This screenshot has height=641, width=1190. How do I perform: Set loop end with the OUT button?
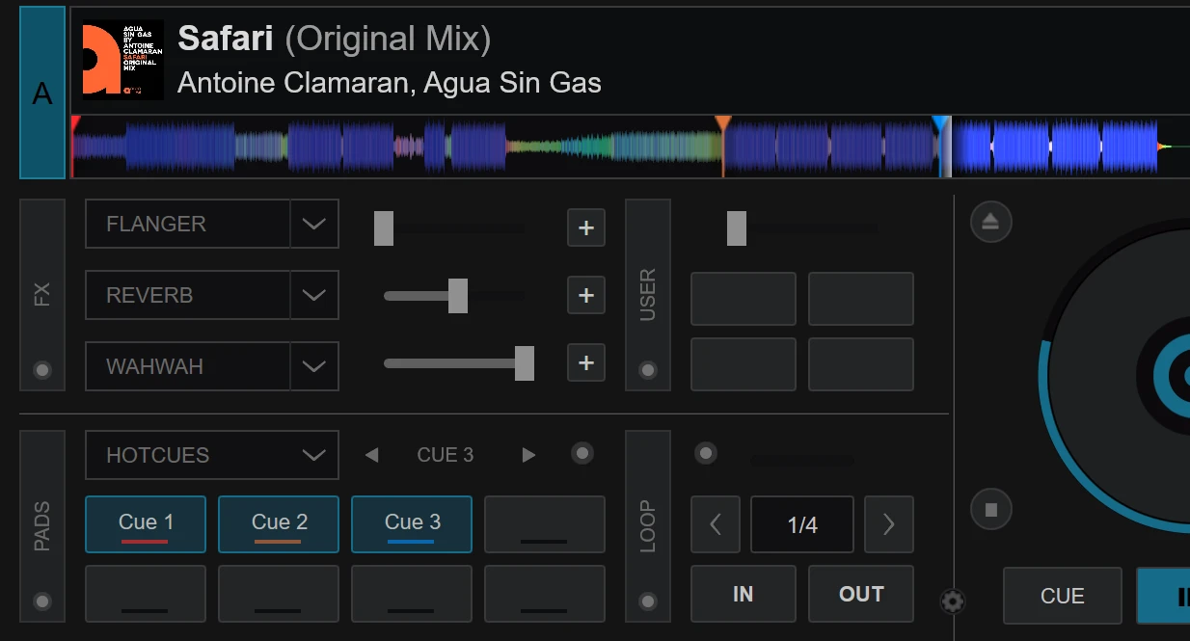pyautogui.click(x=861, y=594)
